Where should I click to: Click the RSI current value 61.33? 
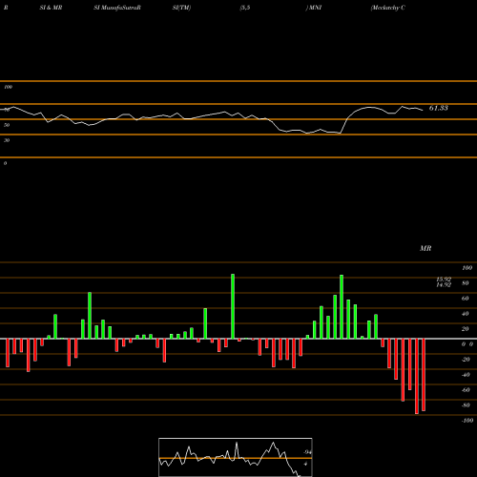439,108
